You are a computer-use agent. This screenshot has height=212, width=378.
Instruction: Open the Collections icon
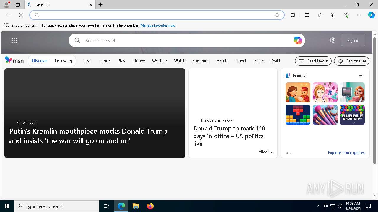pyautogui.click(x=333, y=15)
